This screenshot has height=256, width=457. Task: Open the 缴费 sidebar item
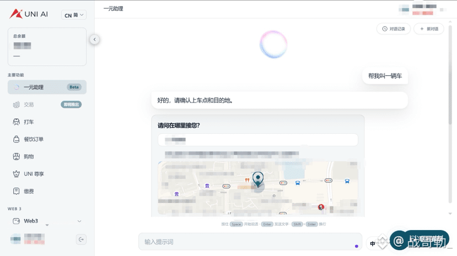[x=47, y=191]
